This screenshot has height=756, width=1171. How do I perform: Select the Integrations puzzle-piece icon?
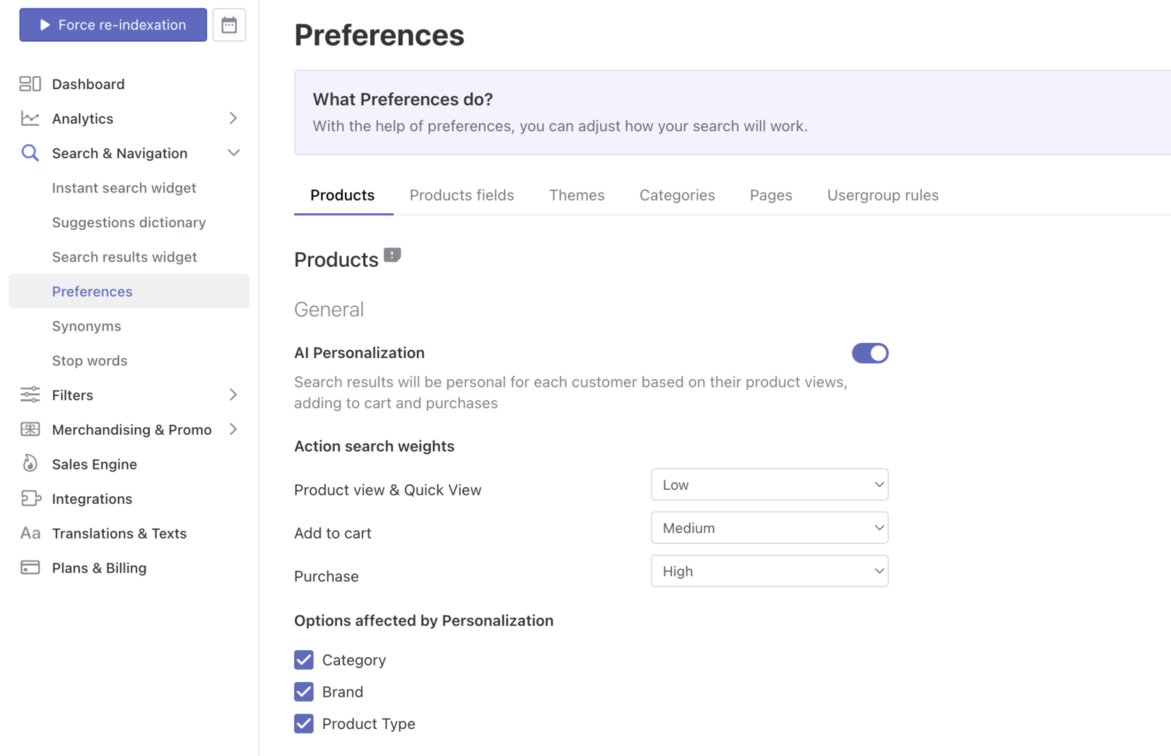(29, 498)
